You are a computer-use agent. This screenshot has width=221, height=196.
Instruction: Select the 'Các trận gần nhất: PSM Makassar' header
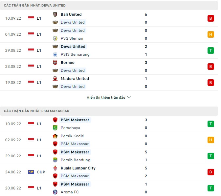pyautogui.click(x=37, y=111)
